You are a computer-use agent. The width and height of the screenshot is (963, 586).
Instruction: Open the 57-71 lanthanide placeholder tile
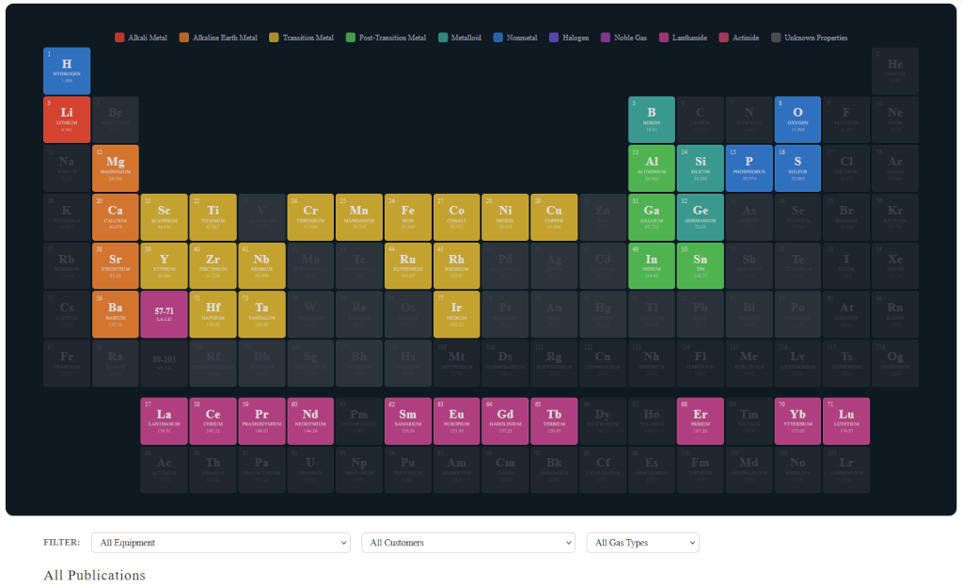pyautogui.click(x=164, y=314)
